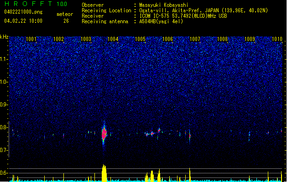Click the large red meteor echo before 1004

(x=104, y=134)
